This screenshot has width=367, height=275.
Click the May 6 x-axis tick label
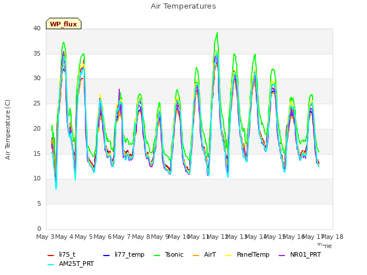[x=103, y=237]
